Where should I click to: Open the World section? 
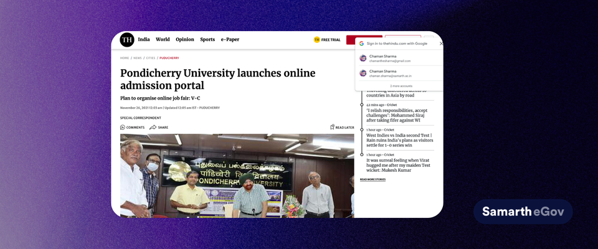click(x=163, y=39)
